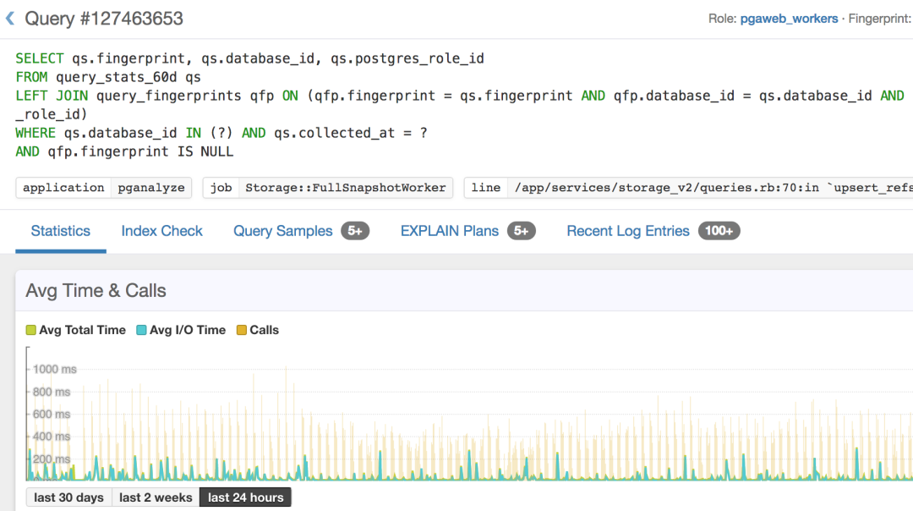Open the Statistics tab

(61, 231)
